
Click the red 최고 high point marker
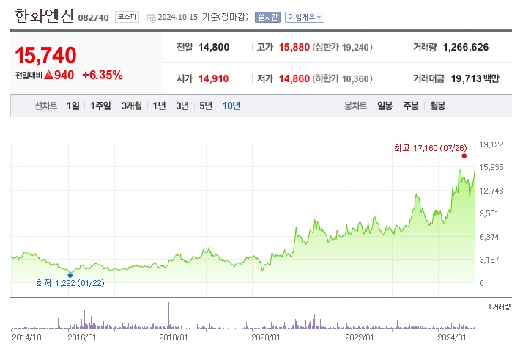click(464, 156)
